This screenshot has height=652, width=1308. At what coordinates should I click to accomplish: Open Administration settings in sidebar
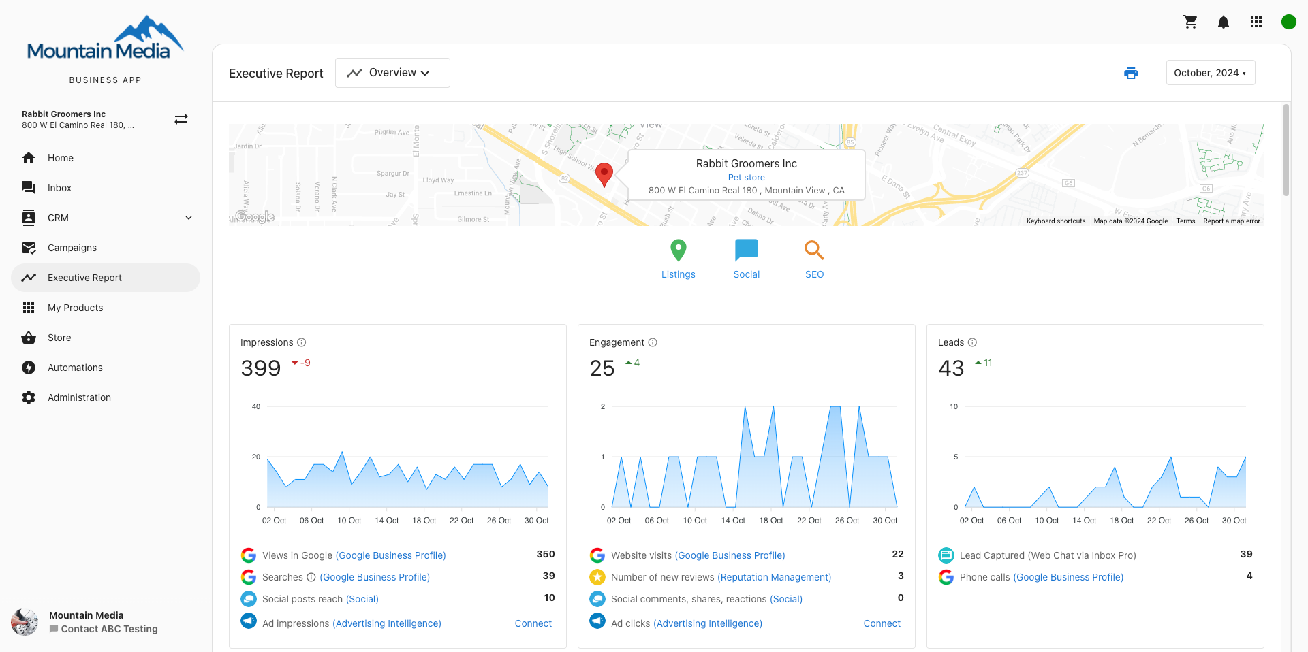point(79,397)
